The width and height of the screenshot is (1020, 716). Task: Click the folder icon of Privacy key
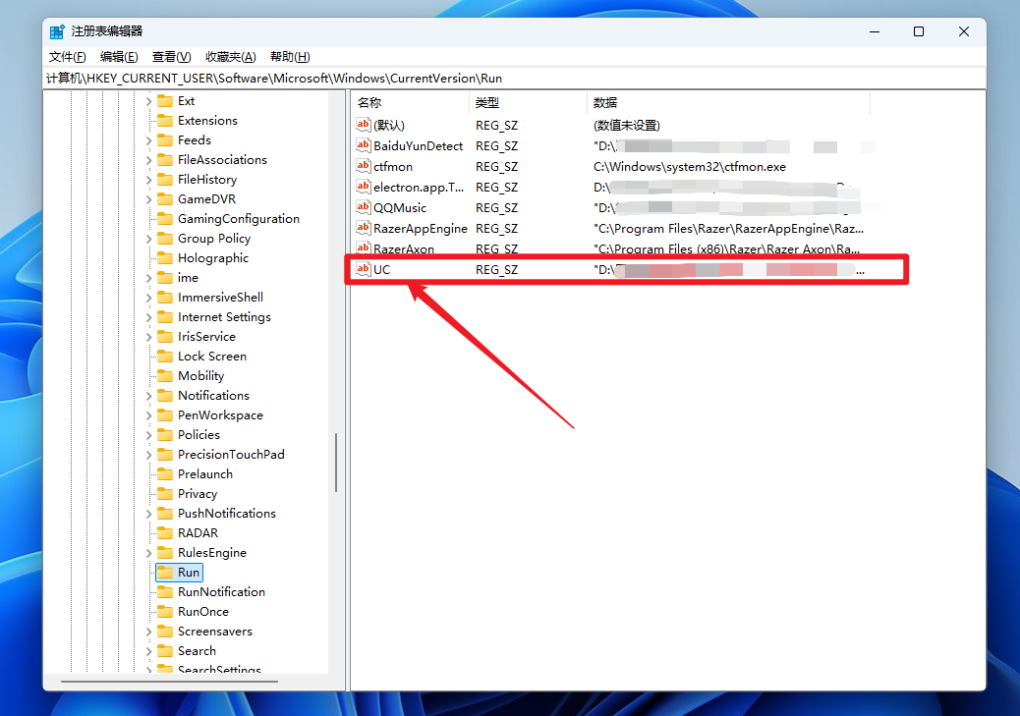[x=165, y=494]
